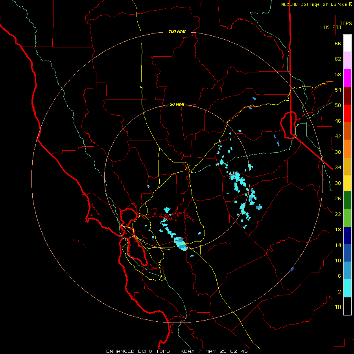Viewport: 354px width, 354px height.
Task: Click the 100 NMI range ring label
Action: click(177, 31)
